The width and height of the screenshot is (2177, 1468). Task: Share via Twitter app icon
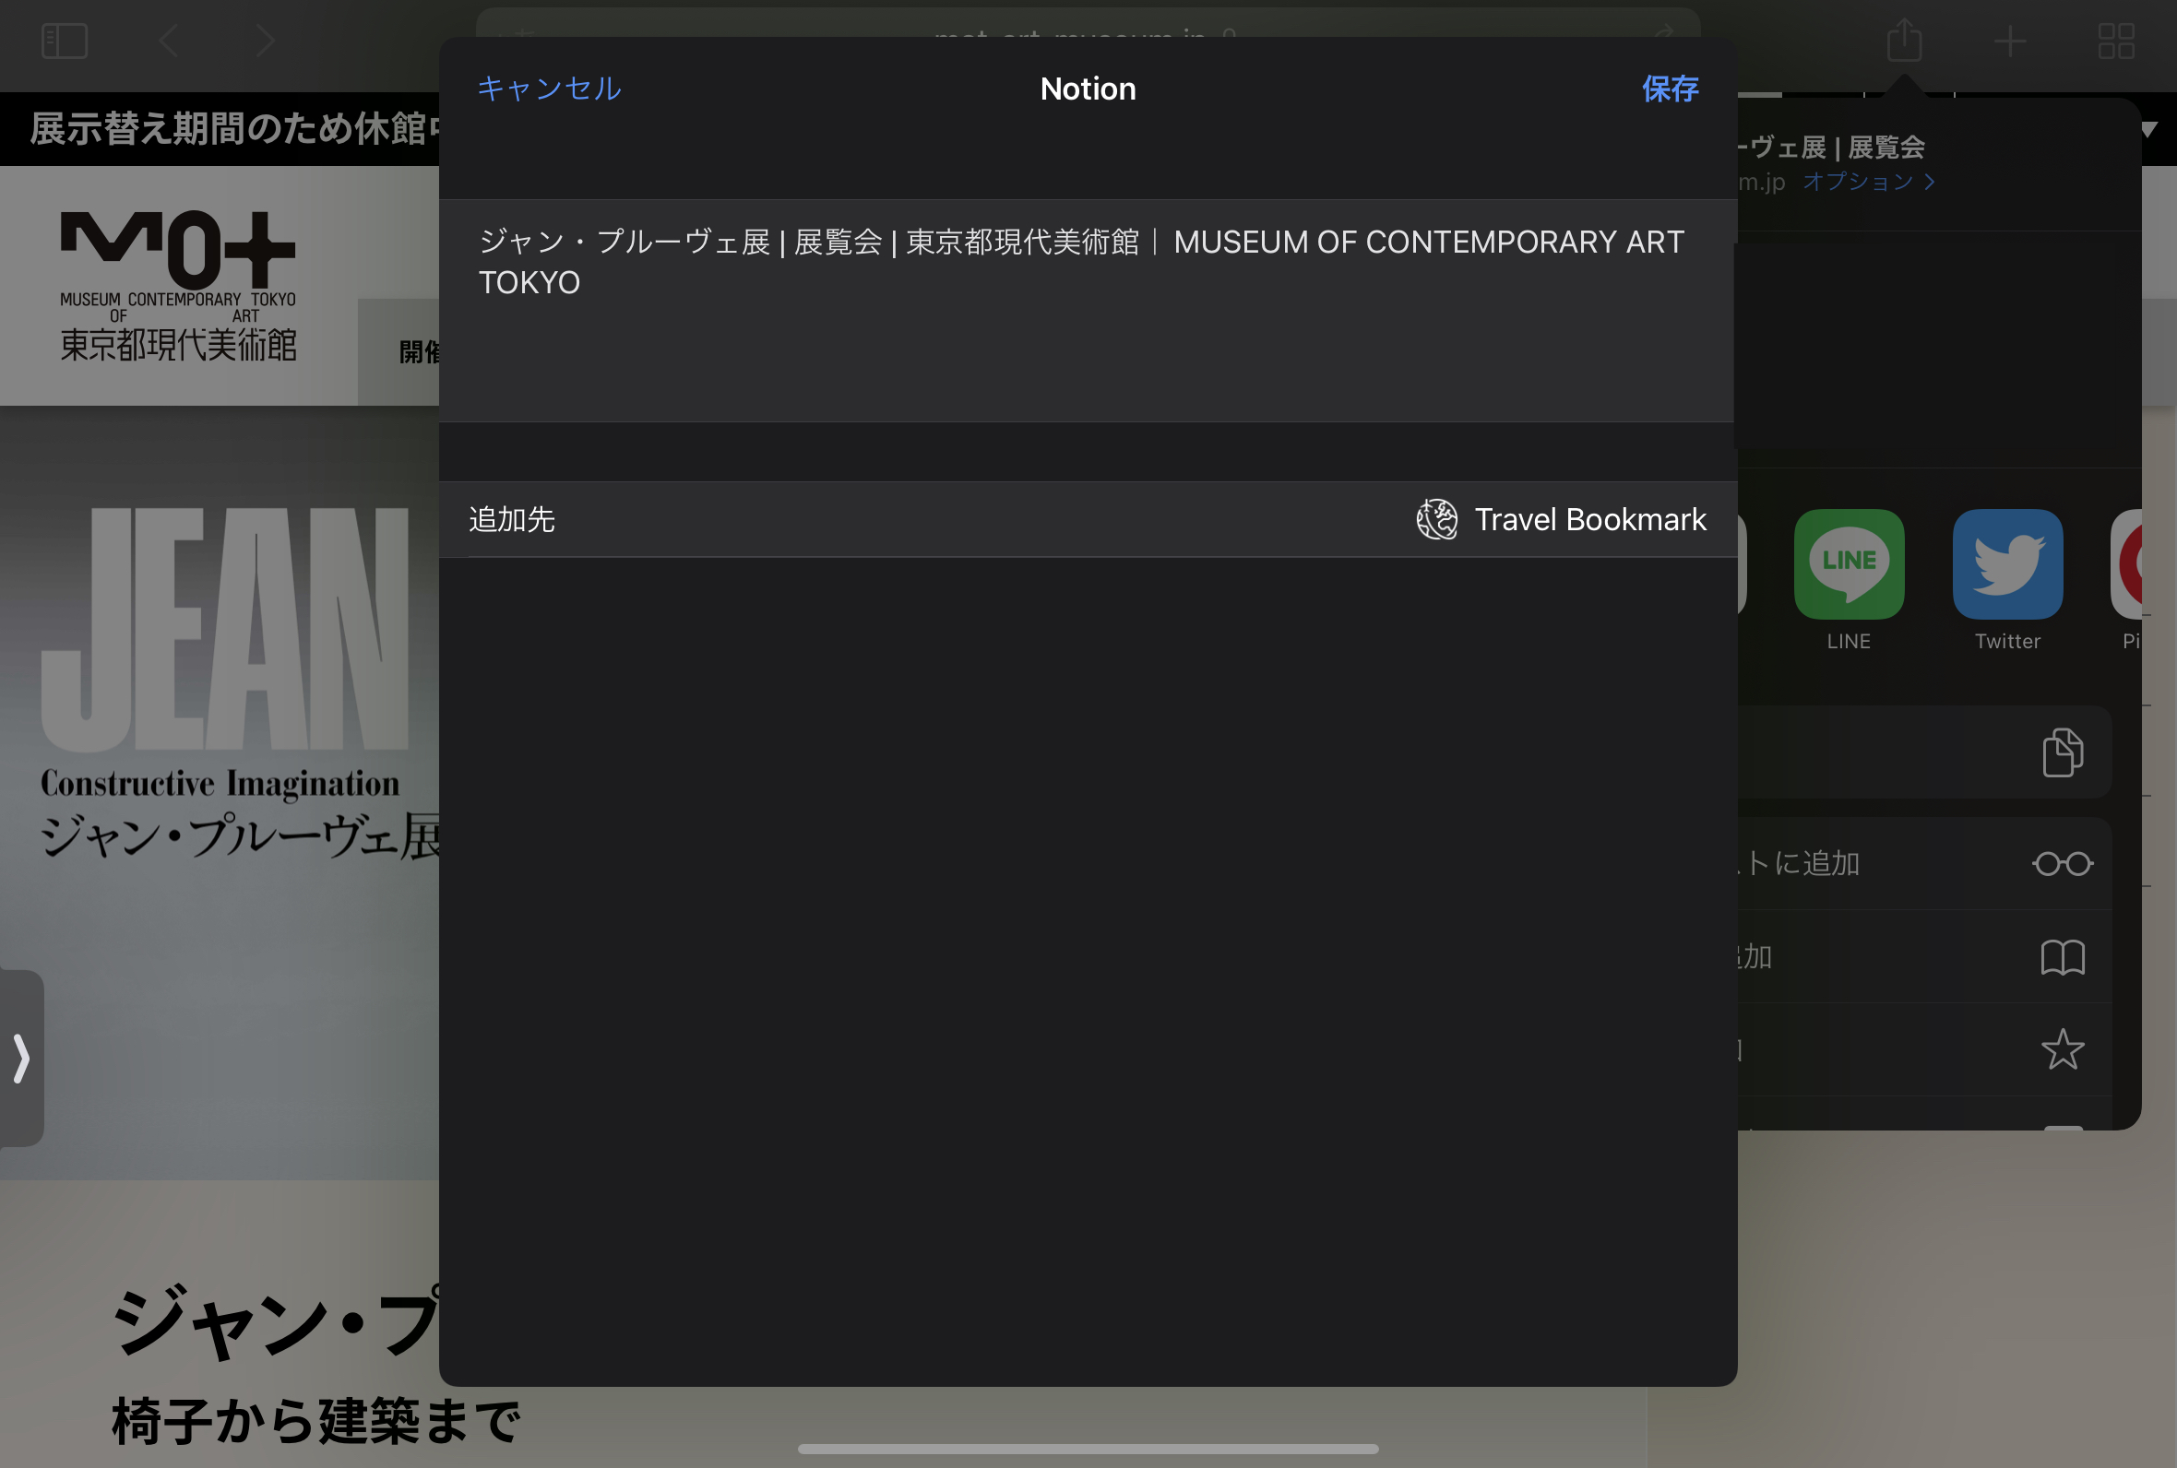pyautogui.click(x=2007, y=564)
